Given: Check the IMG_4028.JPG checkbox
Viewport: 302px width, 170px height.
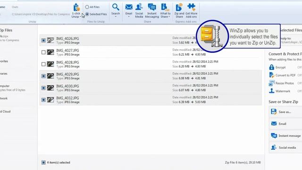Looking at the screenshot, I should [43, 64].
